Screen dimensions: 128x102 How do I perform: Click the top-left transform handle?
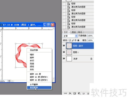[16, 44]
